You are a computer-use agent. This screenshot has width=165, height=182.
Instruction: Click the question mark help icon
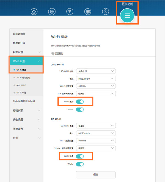point(53,53)
